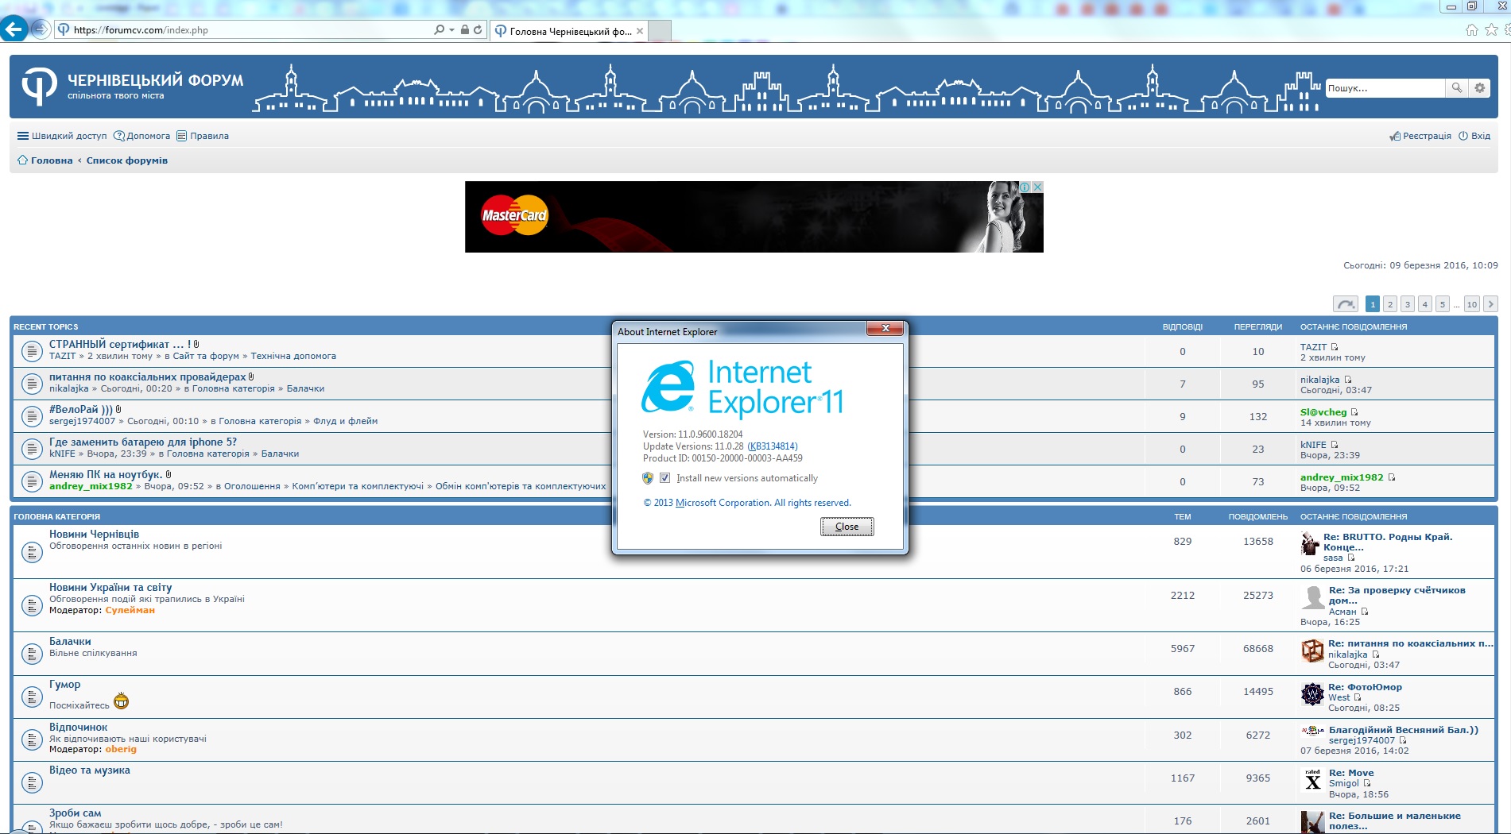Screen dimensions: 1511x834
Task: Open the Відео та музика forum
Action: point(90,770)
